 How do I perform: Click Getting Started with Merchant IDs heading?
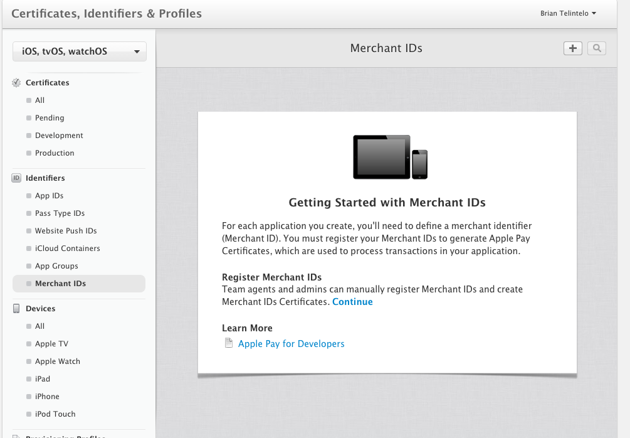tap(387, 202)
